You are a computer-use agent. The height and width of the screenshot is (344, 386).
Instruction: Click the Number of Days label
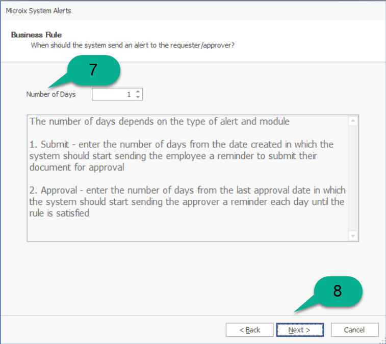tap(51, 94)
